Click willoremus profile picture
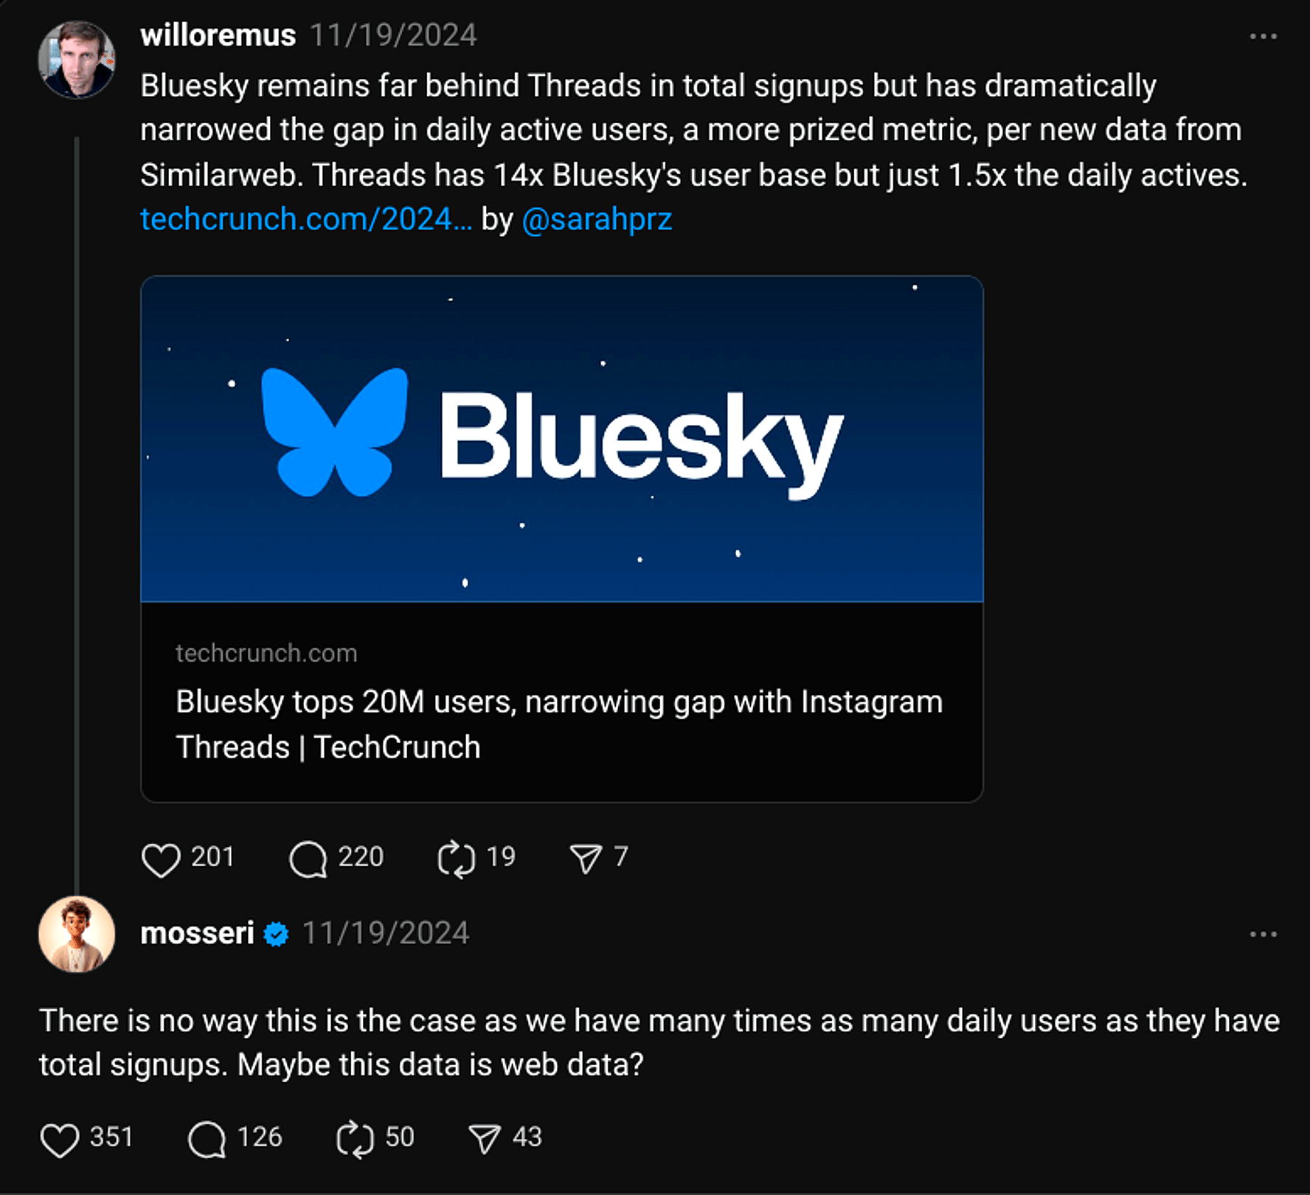The height and width of the screenshot is (1195, 1310). click(x=77, y=60)
